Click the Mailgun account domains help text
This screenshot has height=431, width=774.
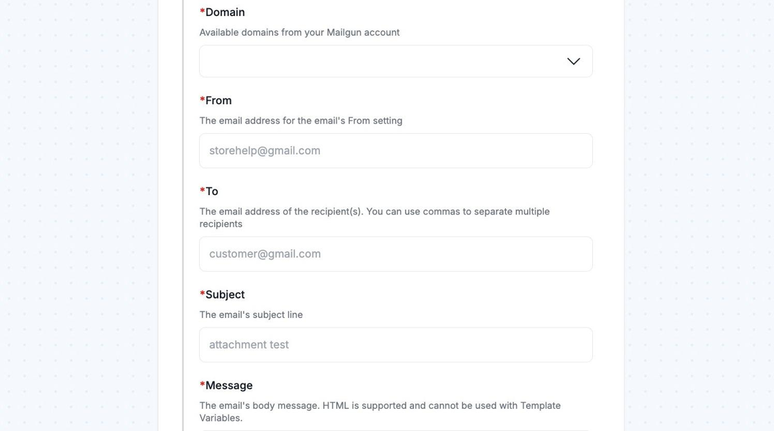point(299,32)
